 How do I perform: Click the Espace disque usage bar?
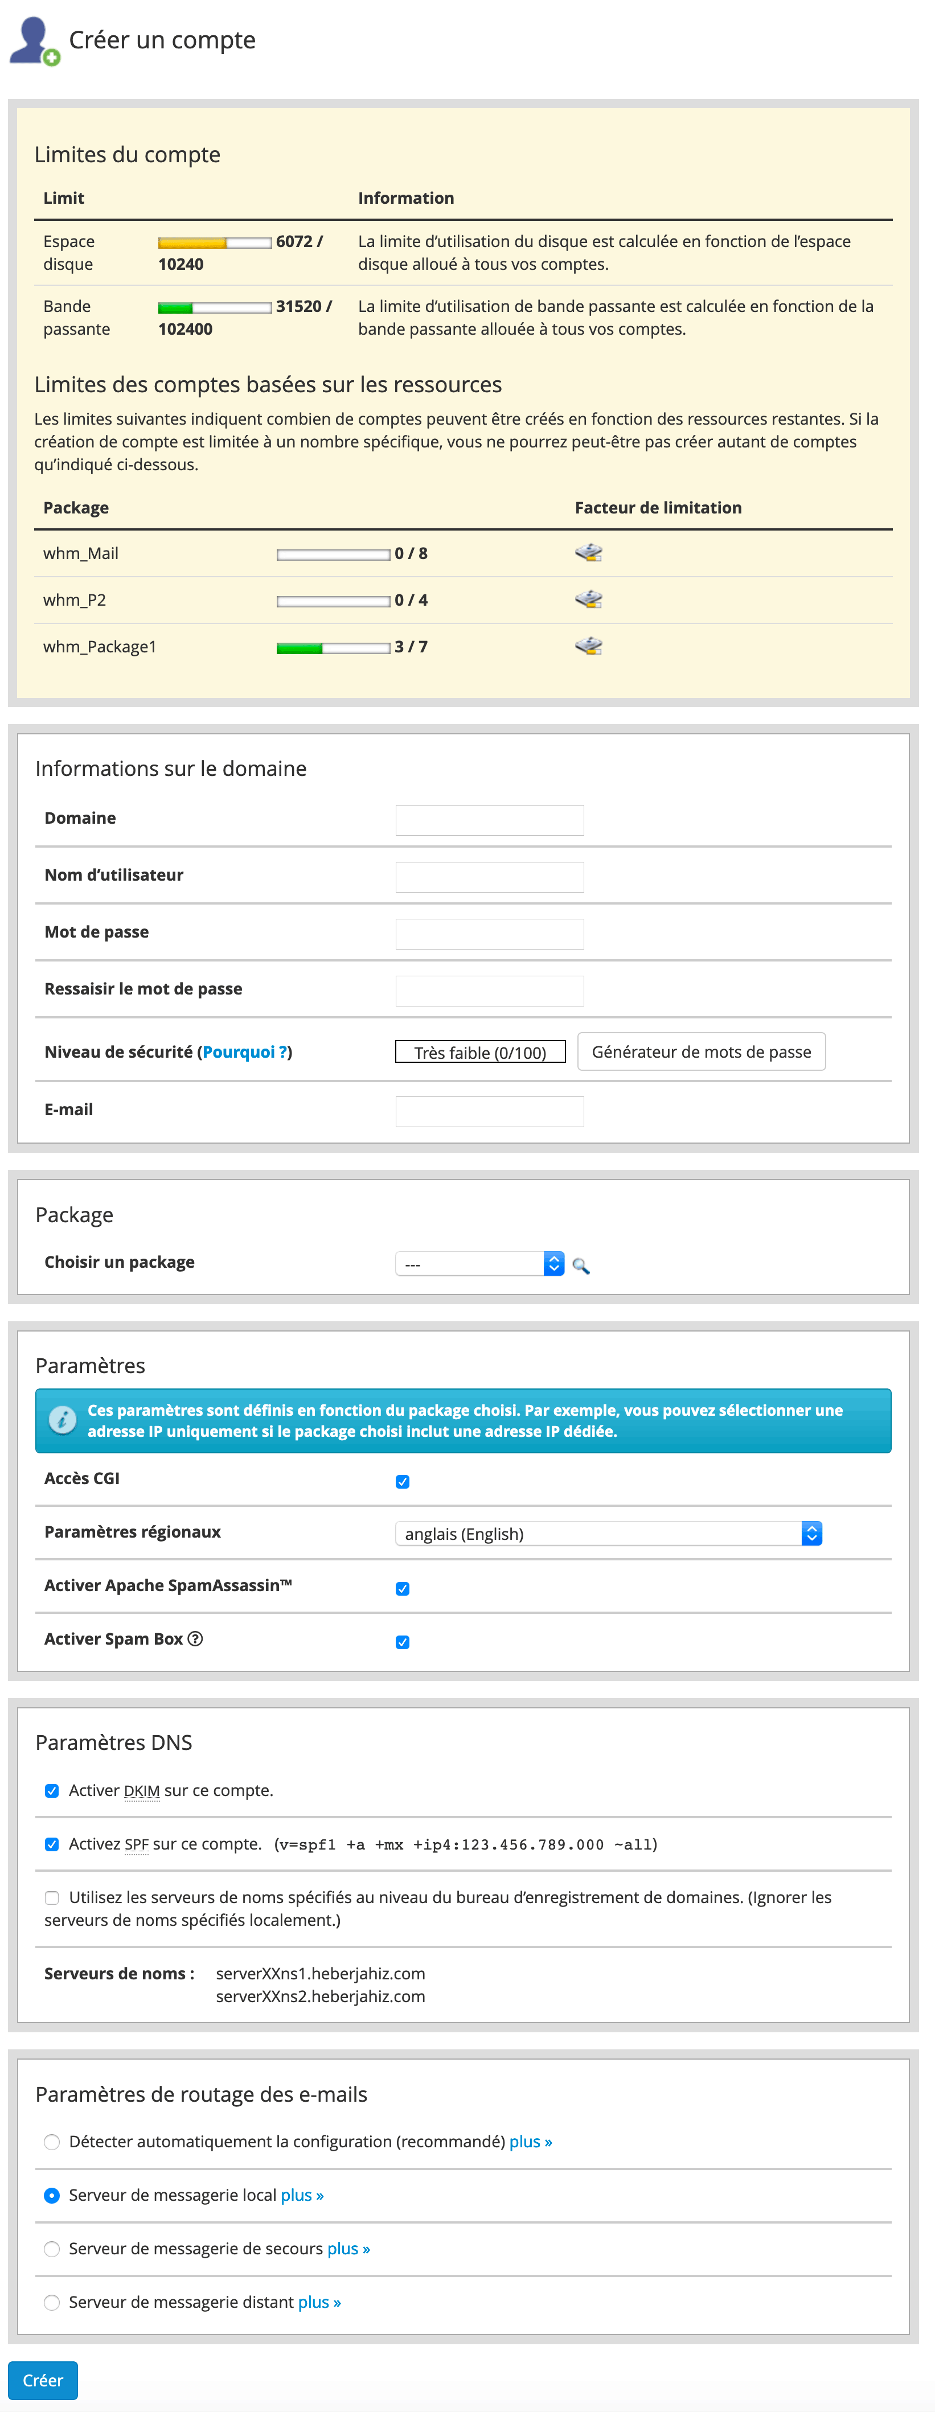coord(215,243)
